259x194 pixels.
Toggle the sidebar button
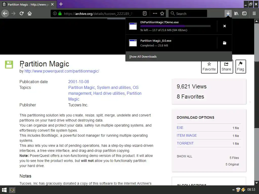pos(244,13)
